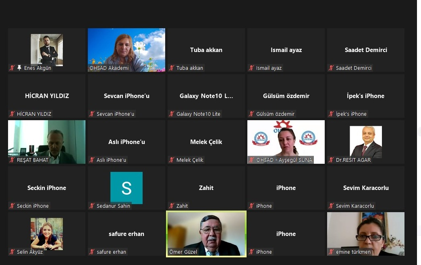Select the teal S avatar of Sedanur Sahin

[127, 188]
